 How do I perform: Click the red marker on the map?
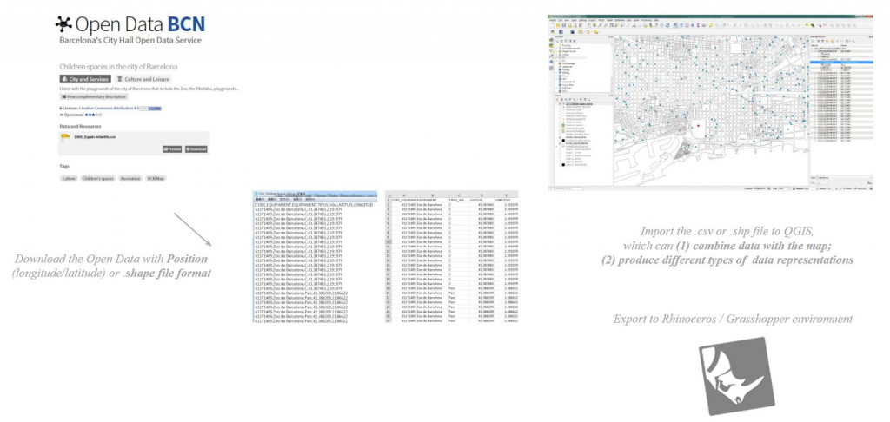pyautogui.click(x=698, y=125)
